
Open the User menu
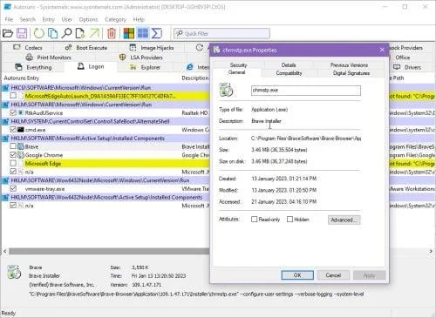pyautogui.click(x=66, y=19)
